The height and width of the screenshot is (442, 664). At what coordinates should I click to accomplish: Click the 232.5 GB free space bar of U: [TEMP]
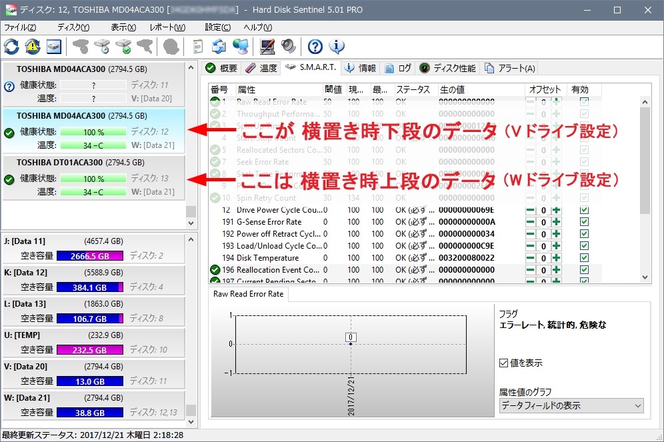click(90, 350)
